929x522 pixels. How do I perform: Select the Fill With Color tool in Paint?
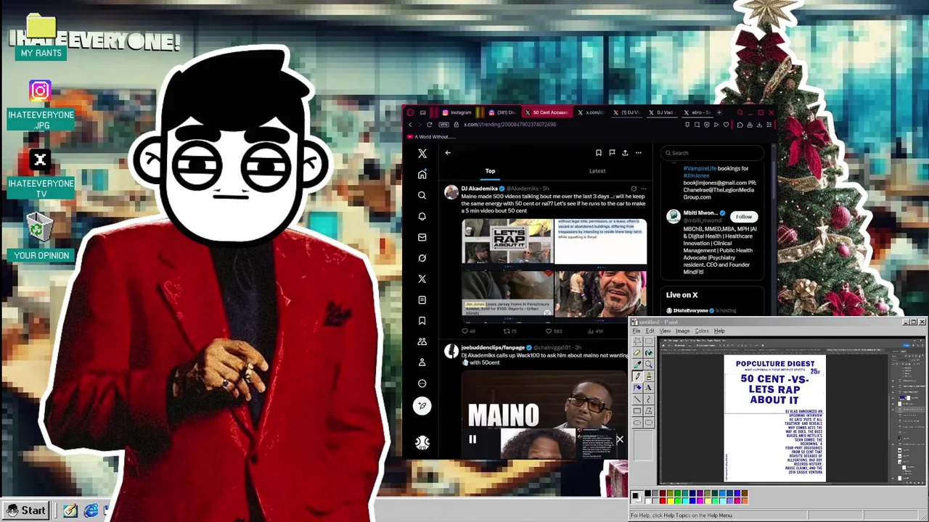coord(649,353)
